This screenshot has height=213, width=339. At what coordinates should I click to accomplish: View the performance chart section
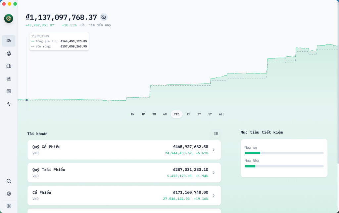click(9, 78)
